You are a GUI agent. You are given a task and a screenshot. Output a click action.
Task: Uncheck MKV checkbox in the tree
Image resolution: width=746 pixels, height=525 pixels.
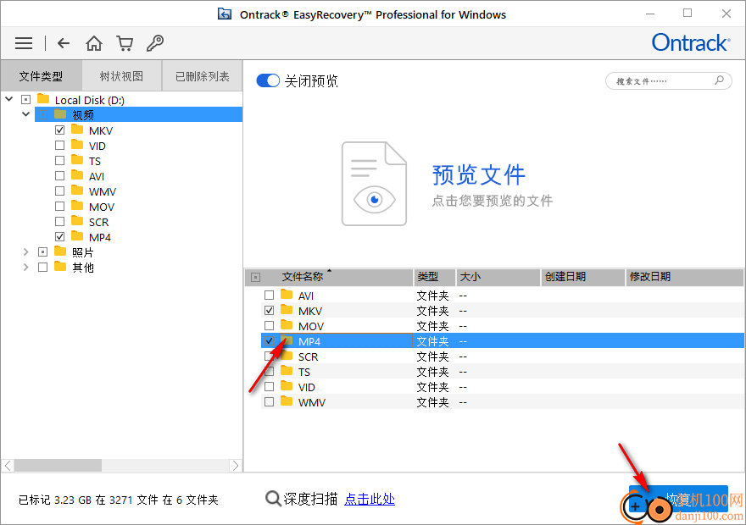pos(59,130)
